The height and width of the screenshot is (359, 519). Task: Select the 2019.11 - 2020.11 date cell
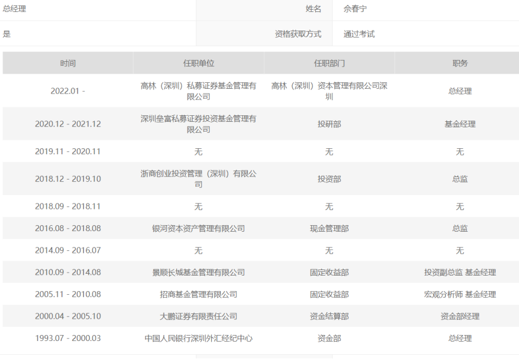tap(68, 151)
